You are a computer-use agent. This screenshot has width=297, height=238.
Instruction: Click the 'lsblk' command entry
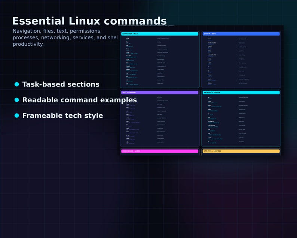209,63
